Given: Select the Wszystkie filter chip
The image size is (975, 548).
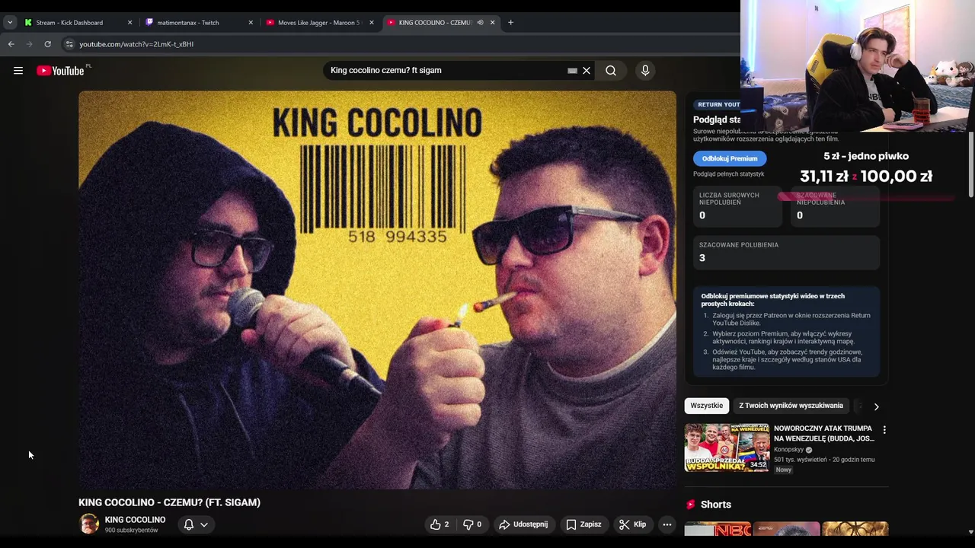Looking at the screenshot, I should [707, 406].
